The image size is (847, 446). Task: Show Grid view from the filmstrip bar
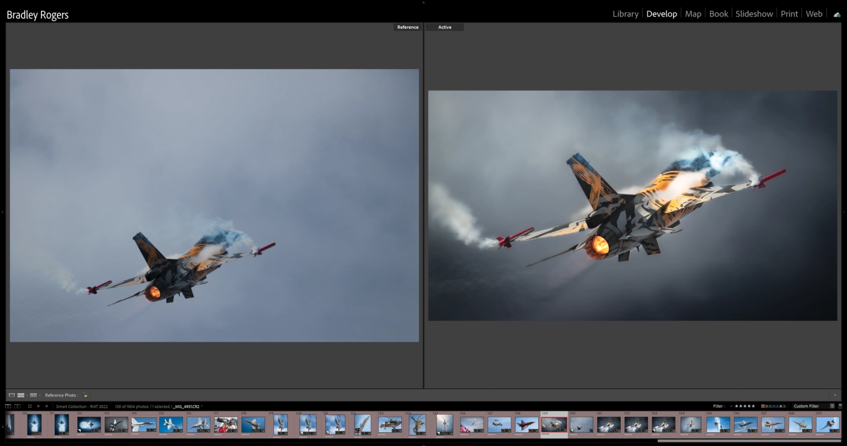pyautogui.click(x=30, y=406)
